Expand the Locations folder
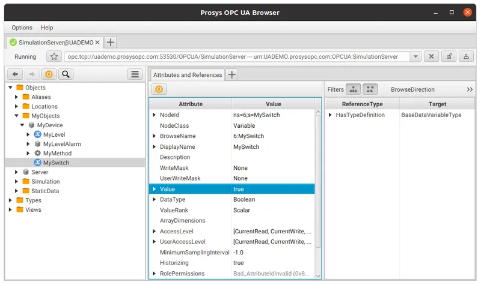The image size is (481, 285). click(x=16, y=106)
